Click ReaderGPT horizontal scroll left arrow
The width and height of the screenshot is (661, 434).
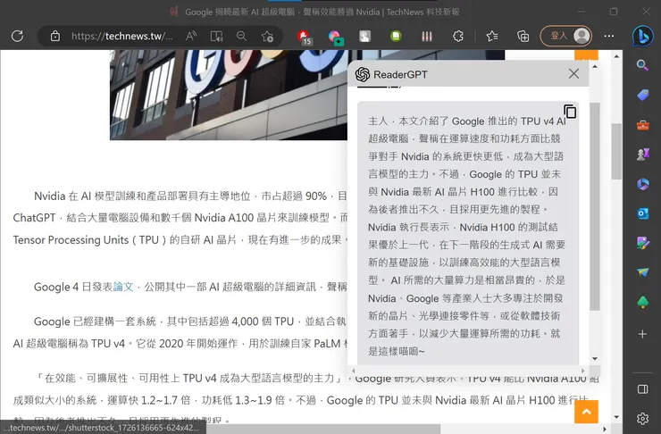tap(353, 371)
